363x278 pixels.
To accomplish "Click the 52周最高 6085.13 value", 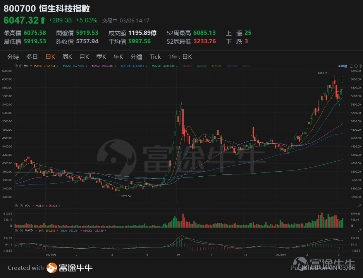I will [205, 33].
